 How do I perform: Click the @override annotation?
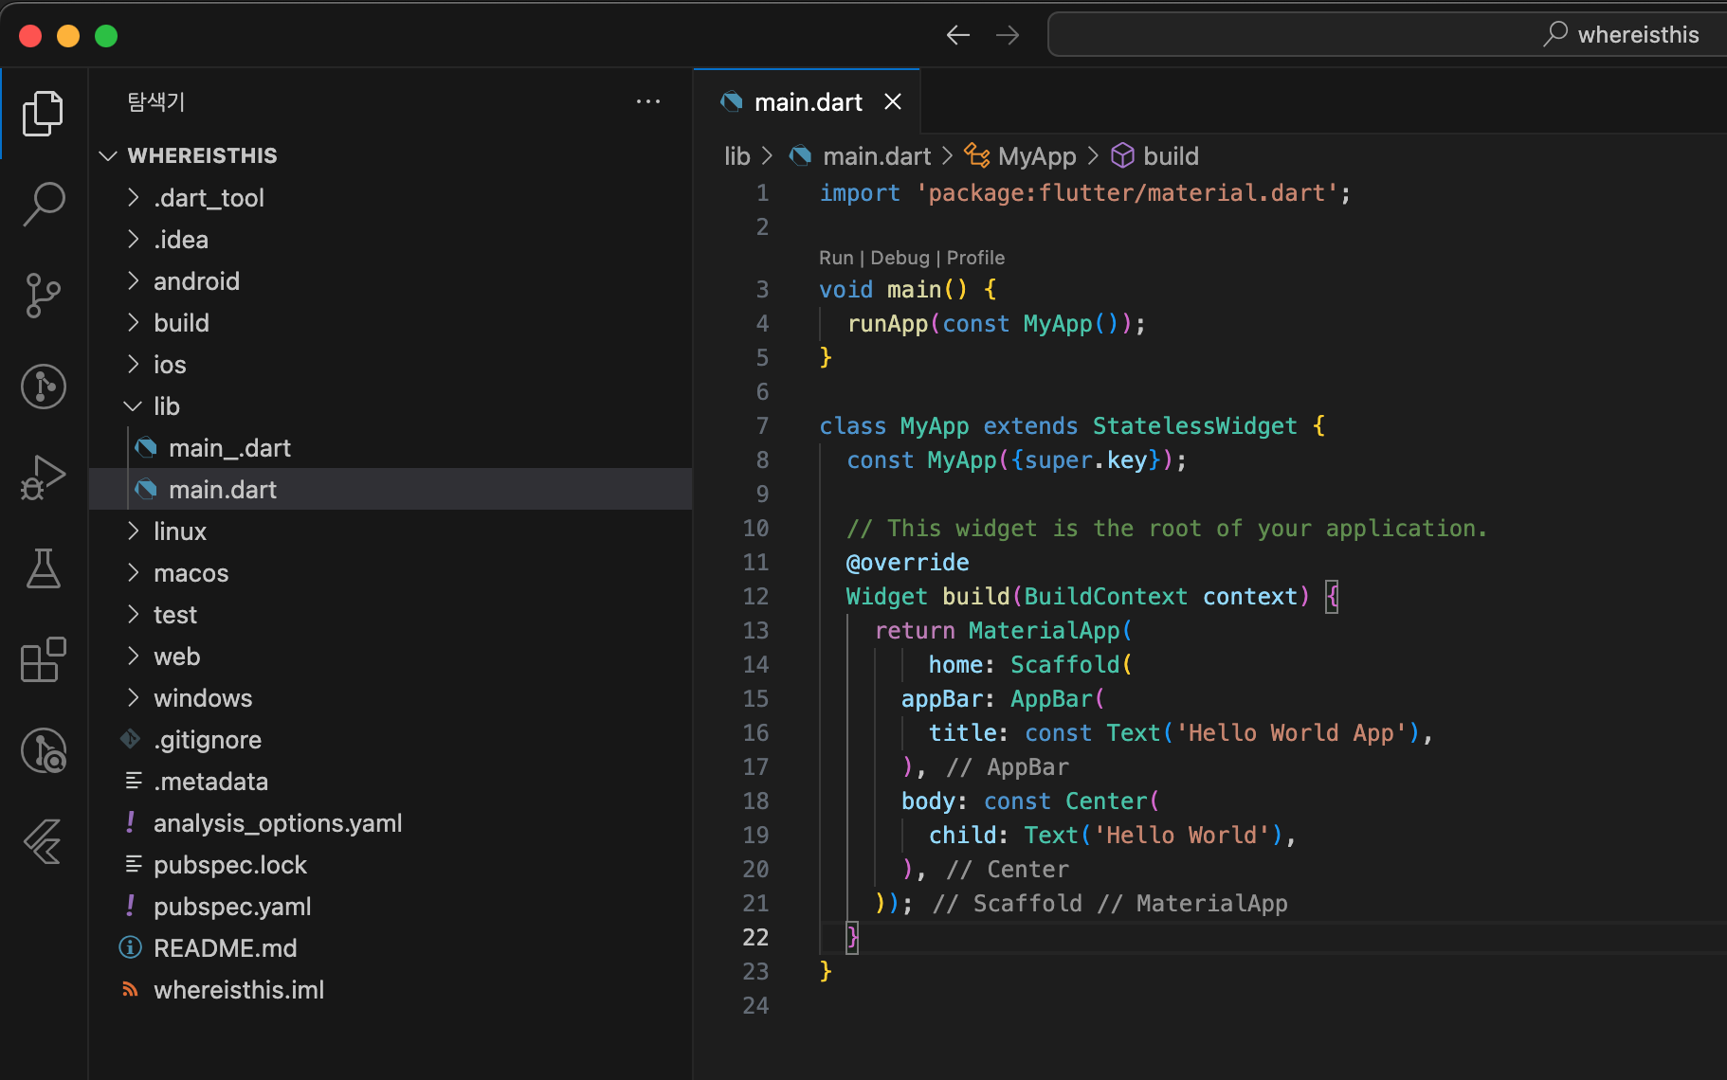[907, 562]
